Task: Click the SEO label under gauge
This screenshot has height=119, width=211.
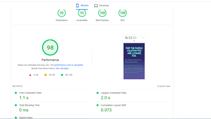Action: 123,20
